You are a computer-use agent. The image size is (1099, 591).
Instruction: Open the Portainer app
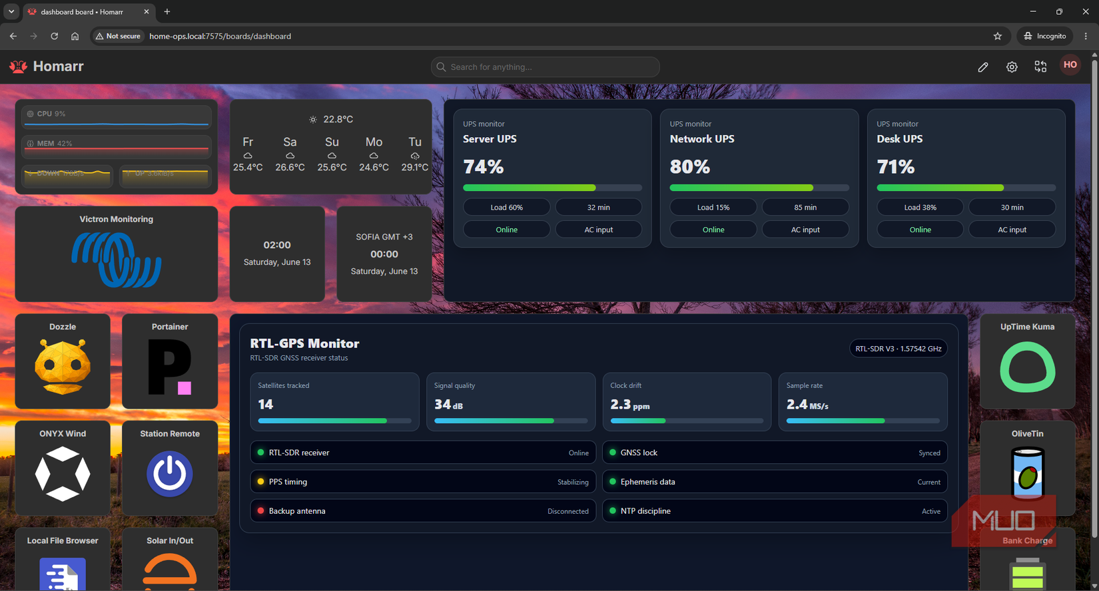170,361
